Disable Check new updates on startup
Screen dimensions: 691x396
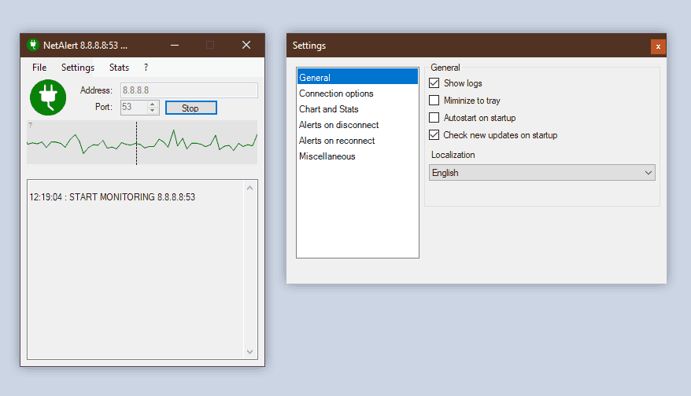[434, 135]
